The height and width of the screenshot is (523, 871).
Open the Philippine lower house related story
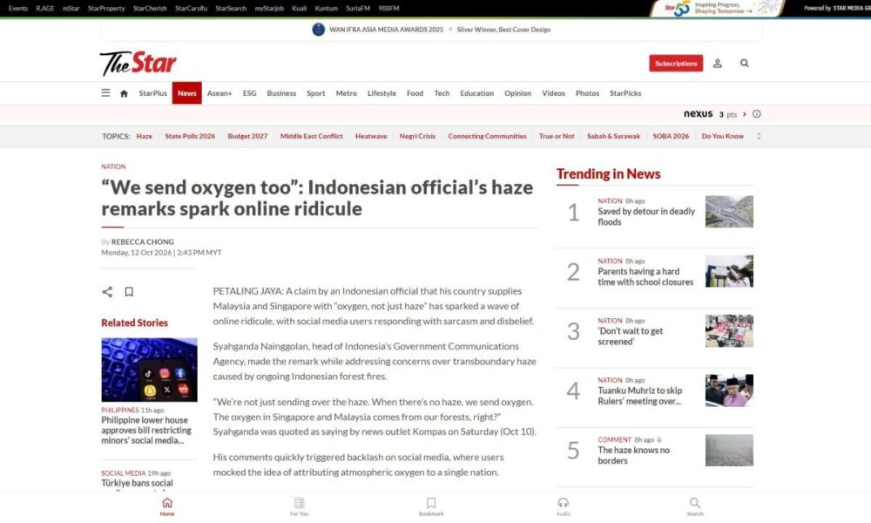click(x=146, y=431)
